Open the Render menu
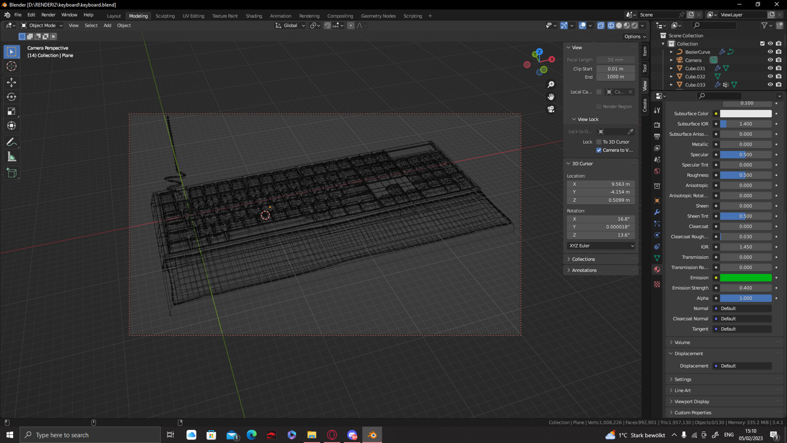 pos(48,14)
